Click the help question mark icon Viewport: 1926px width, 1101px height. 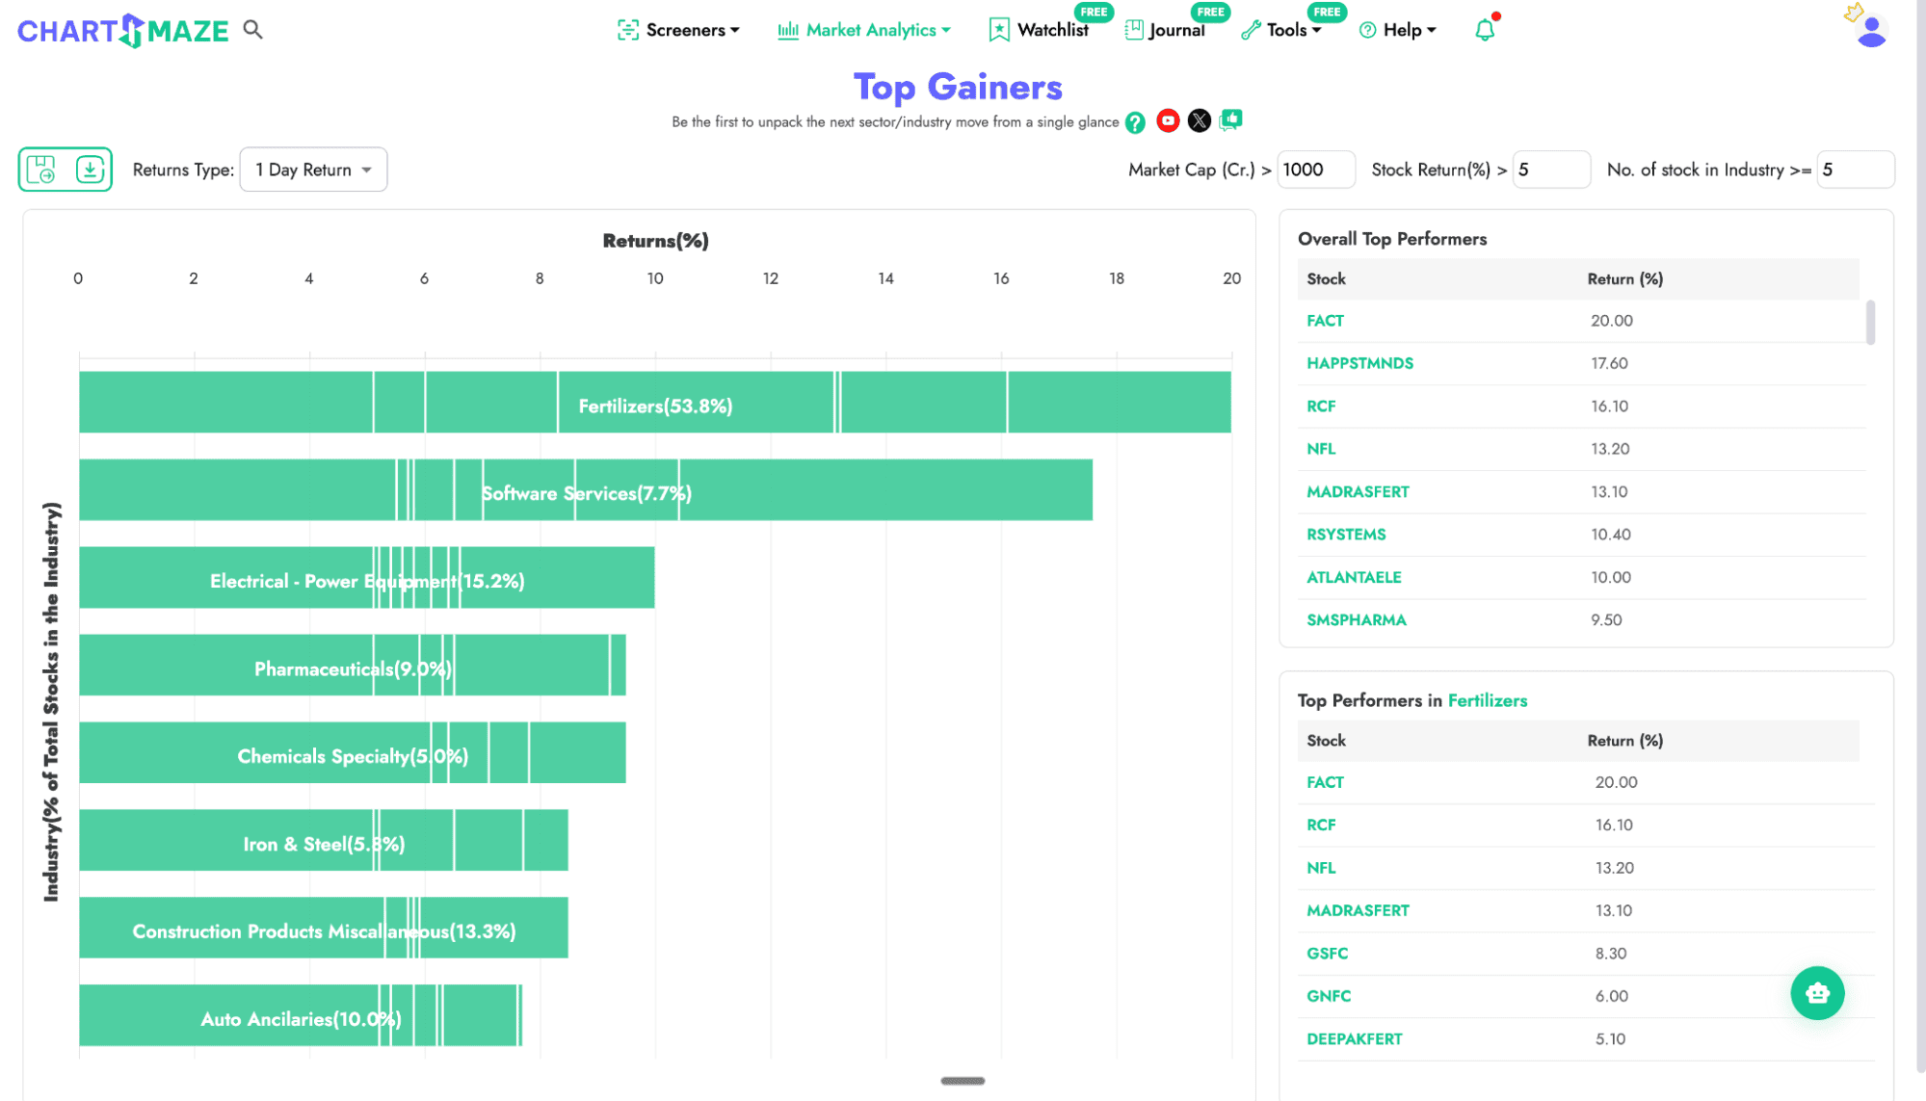(x=1136, y=122)
